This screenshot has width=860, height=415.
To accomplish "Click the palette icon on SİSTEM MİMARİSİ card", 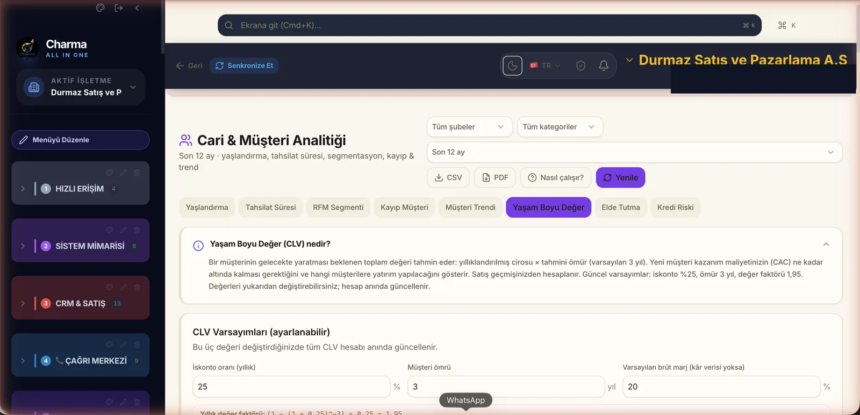I will (x=110, y=230).
